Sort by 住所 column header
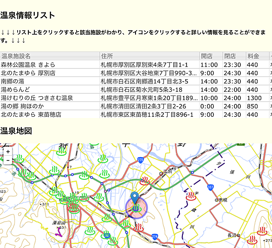272x248 pixels. tap(149, 56)
